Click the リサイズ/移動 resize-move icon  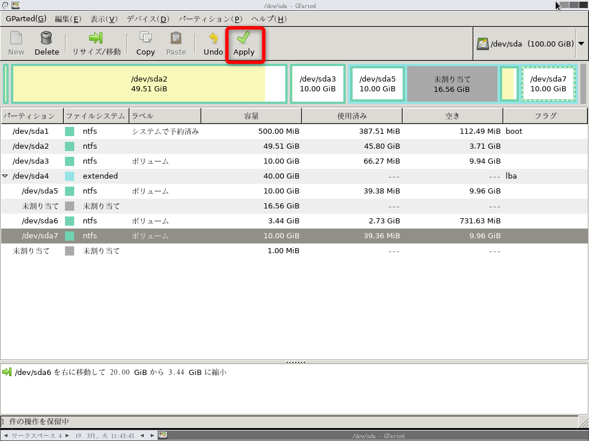pyautogui.click(x=96, y=38)
